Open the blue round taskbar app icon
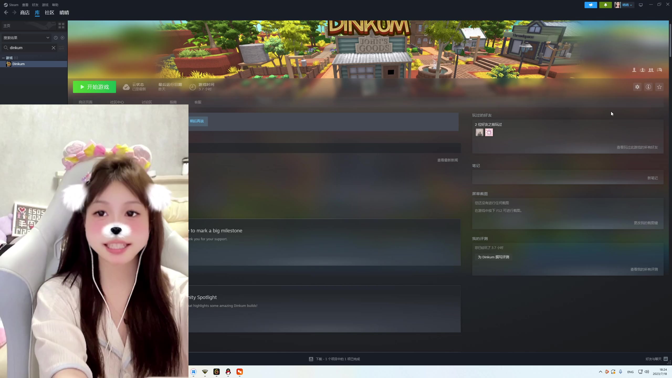 pos(193,371)
